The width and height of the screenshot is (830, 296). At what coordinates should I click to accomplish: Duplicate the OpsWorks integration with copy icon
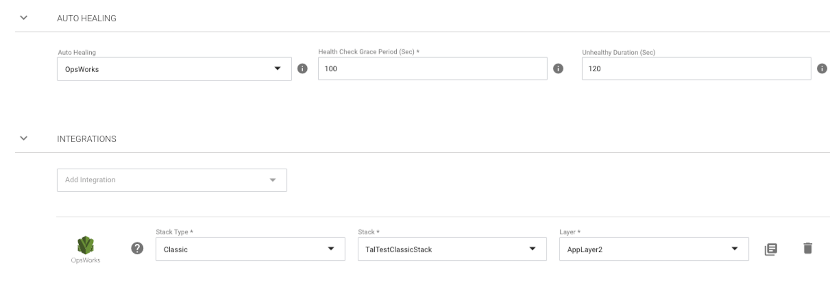(771, 249)
